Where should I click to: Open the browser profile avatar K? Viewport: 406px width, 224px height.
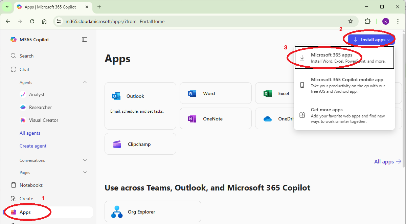point(386,21)
